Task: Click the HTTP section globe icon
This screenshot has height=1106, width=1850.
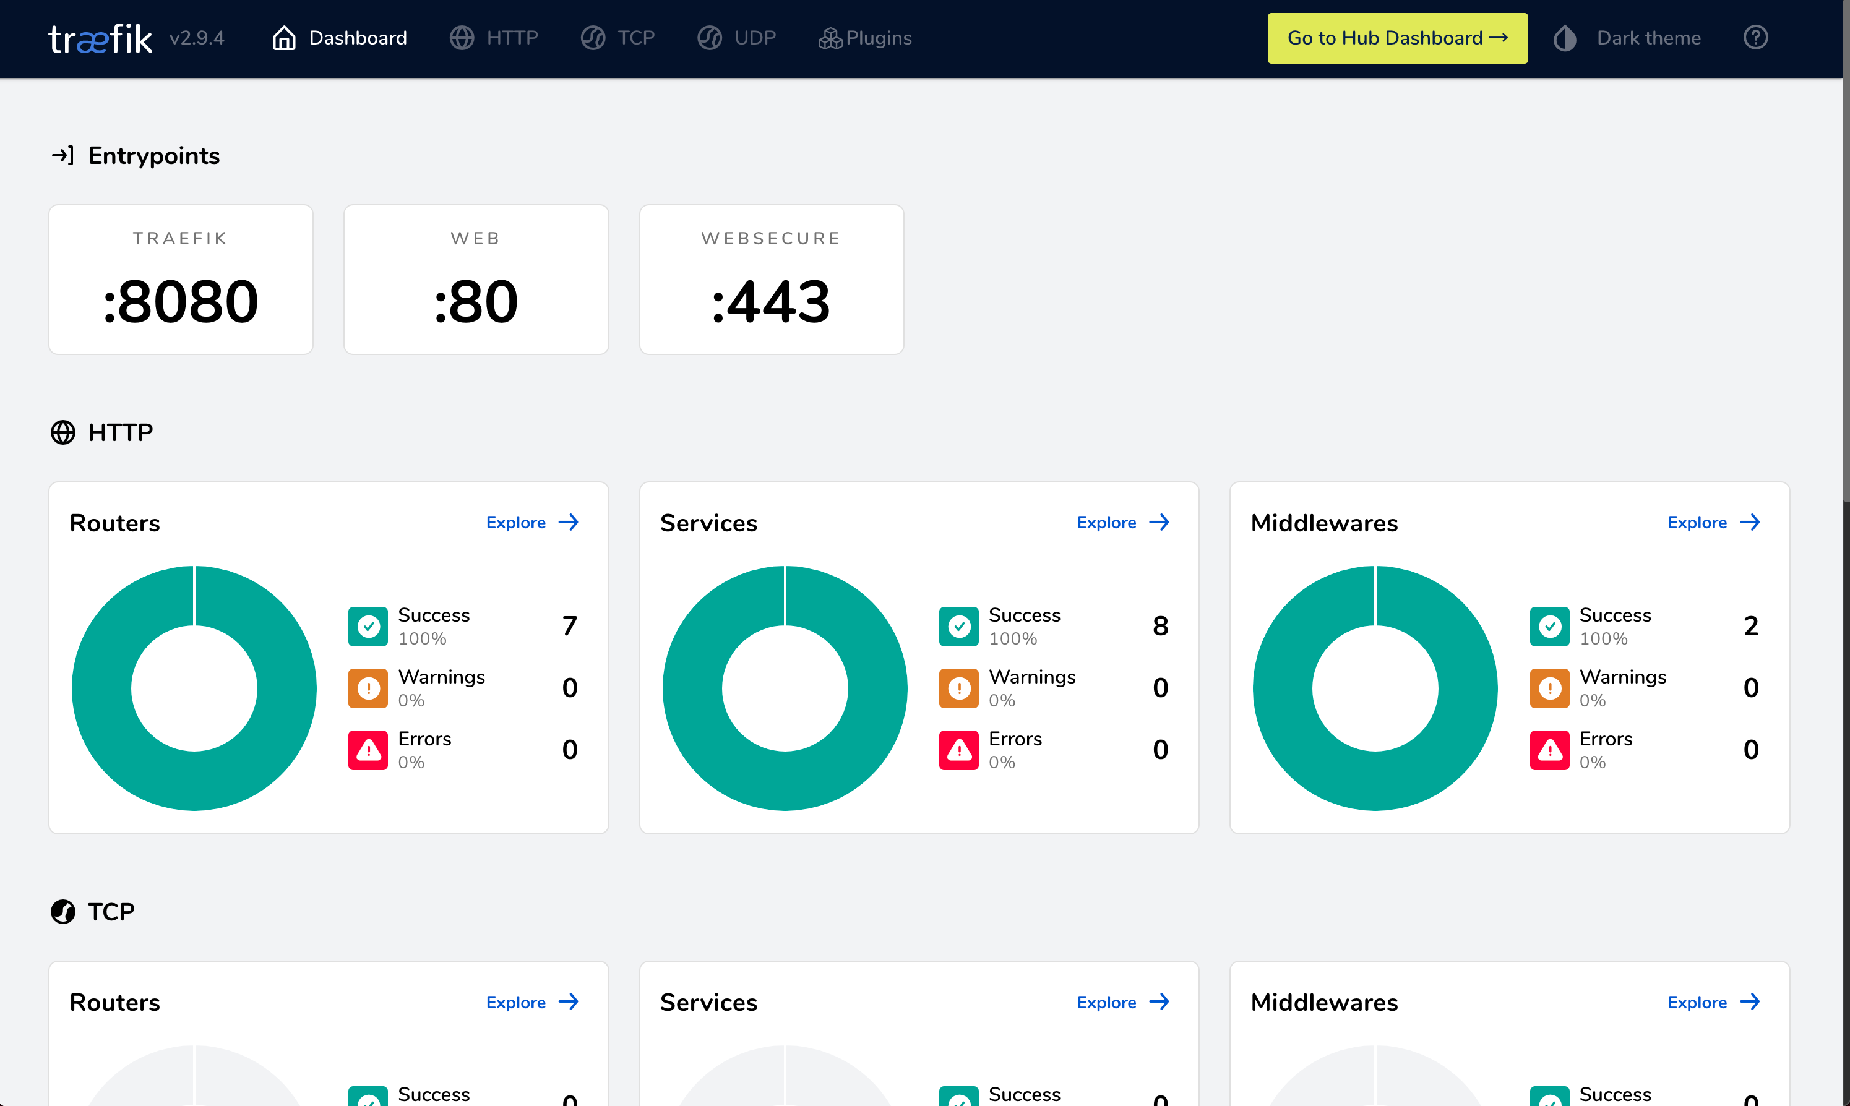Action: click(x=63, y=432)
